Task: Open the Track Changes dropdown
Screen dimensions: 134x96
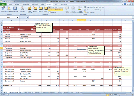Action: pyautogui.click(x=90, y=12)
